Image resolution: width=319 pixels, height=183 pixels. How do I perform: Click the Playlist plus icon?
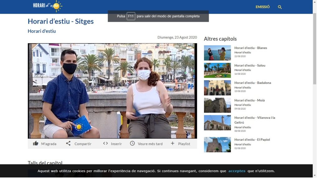click(173, 144)
